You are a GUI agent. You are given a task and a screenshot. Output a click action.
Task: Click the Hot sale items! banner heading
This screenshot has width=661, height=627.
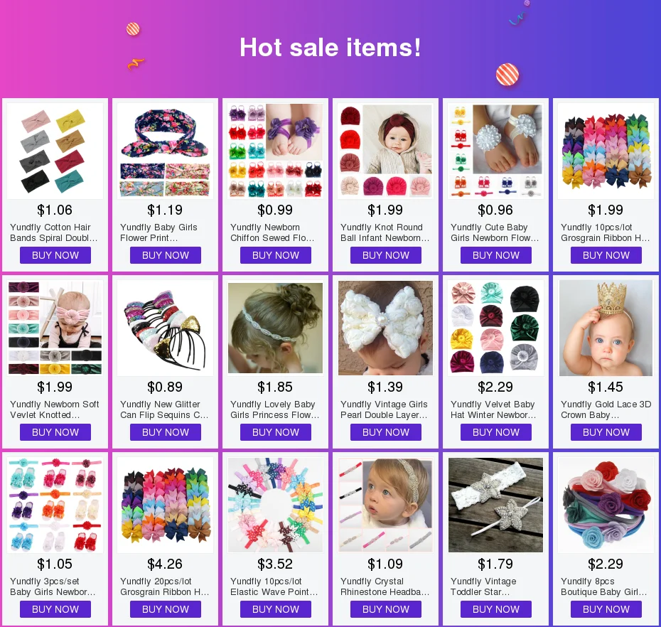tap(330, 47)
